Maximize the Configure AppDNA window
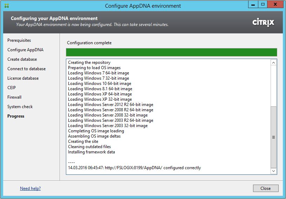Image resolution: width=286 pixels, height=199 pixels. (x=263, y=5)
